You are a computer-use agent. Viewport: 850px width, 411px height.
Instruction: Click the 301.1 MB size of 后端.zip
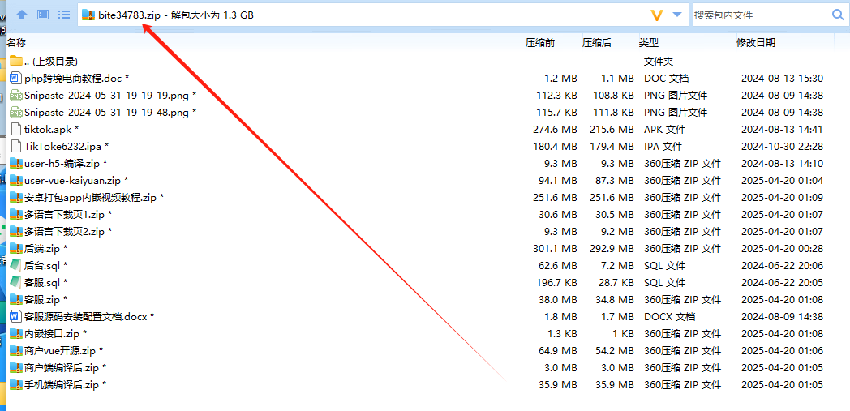(555, 249)
